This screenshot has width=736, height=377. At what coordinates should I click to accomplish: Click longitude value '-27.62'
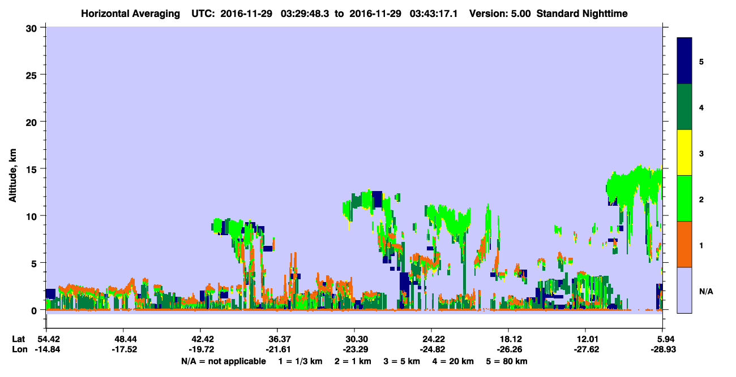[x=585, y=349]
